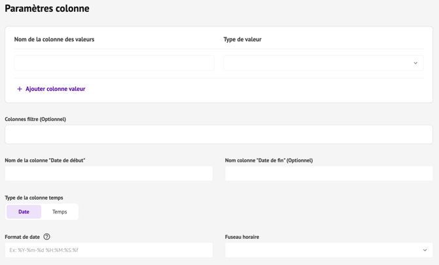
Task: Switch time-column type to Temps
Action: [x=60, y=212]
